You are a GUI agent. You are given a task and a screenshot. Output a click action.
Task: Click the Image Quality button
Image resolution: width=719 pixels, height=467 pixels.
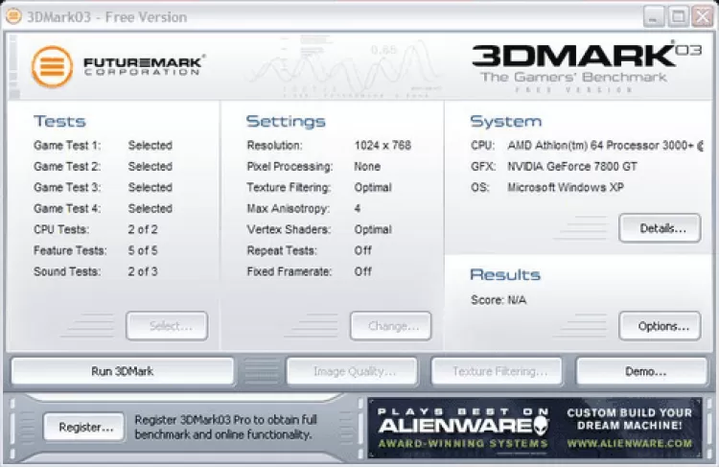[x=351, y=371]
